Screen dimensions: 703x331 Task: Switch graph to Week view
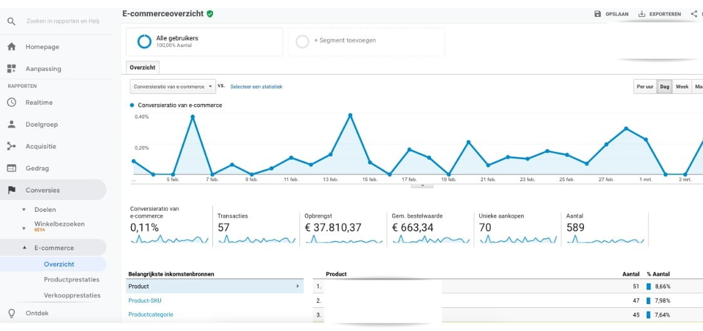(x=682, y=87)
